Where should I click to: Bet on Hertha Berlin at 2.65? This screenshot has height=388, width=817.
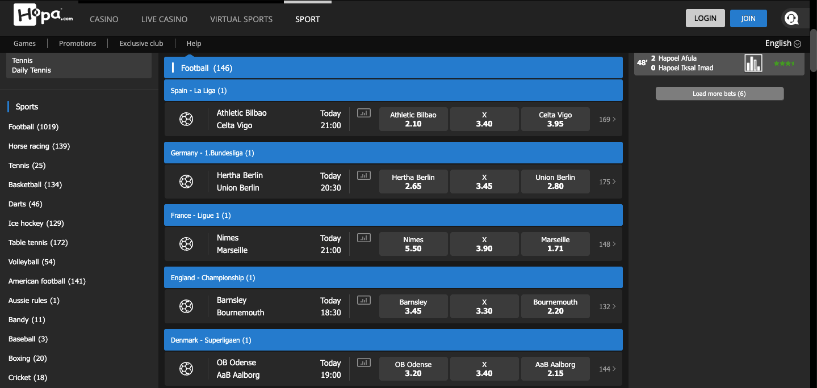point(413,182)
